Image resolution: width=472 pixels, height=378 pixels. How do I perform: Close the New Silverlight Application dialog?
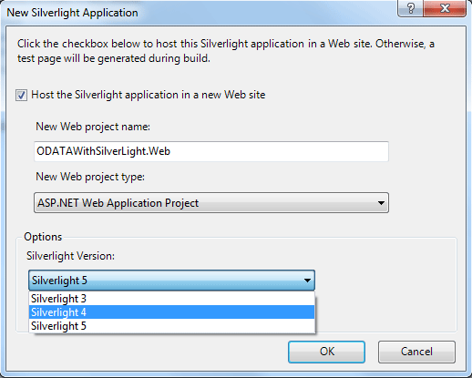(x=445, y=8)
